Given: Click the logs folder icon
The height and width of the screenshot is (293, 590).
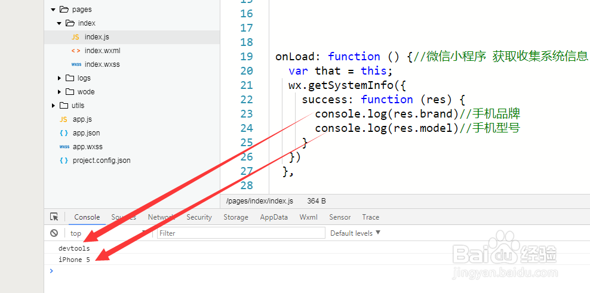Looking at the screenshot, I should point(70,78).
